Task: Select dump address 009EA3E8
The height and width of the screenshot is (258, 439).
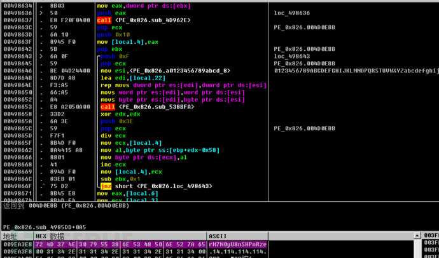Action: (17, 244)
